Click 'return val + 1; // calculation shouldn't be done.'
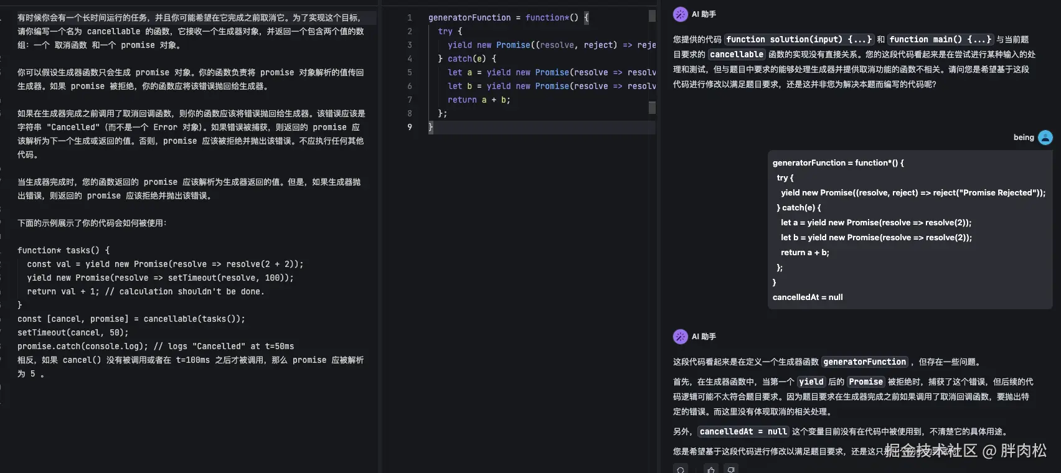The image size is (1061, 473). [x=146, y=291]
